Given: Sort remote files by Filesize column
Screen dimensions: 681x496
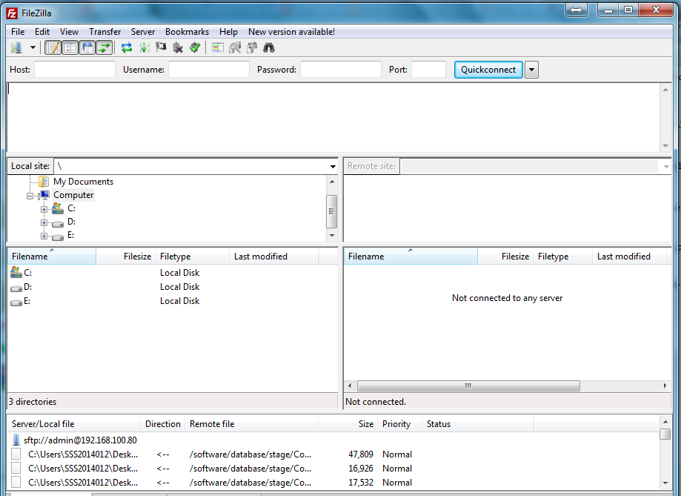Looking at the screenshot, I should coord(505,257).
